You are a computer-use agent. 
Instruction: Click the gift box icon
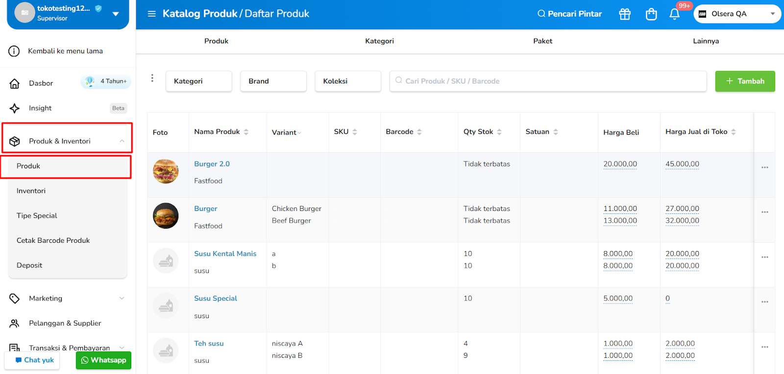[625, 14]
